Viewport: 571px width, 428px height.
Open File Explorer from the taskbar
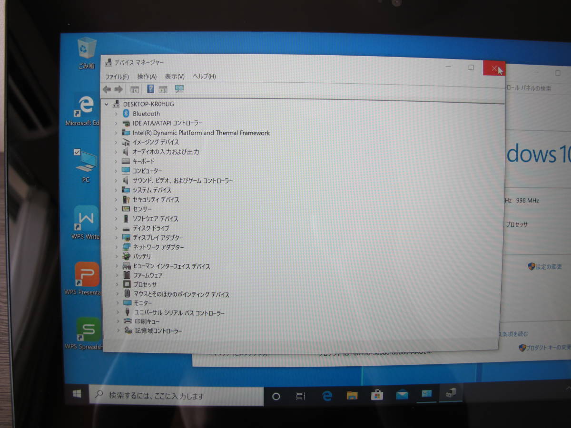(x=352, y=395)
